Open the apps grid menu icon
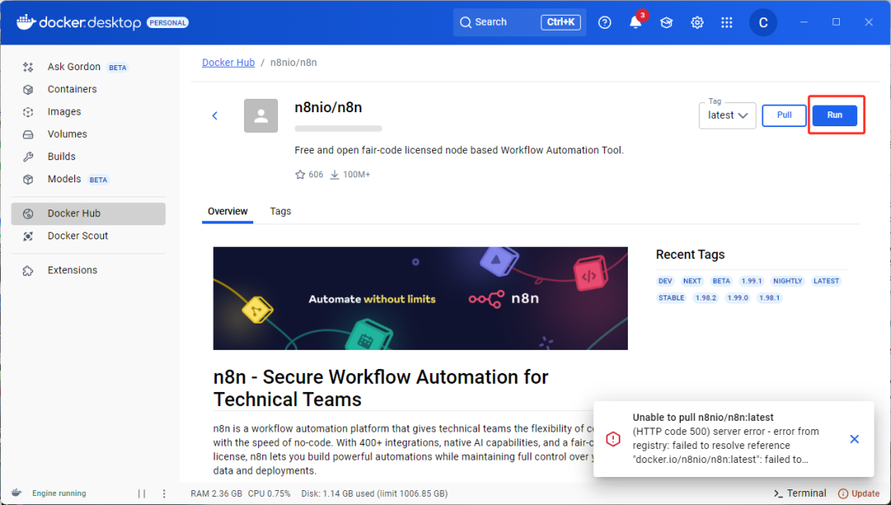This screenshot has height=505, width=891. tap(727, 23)
